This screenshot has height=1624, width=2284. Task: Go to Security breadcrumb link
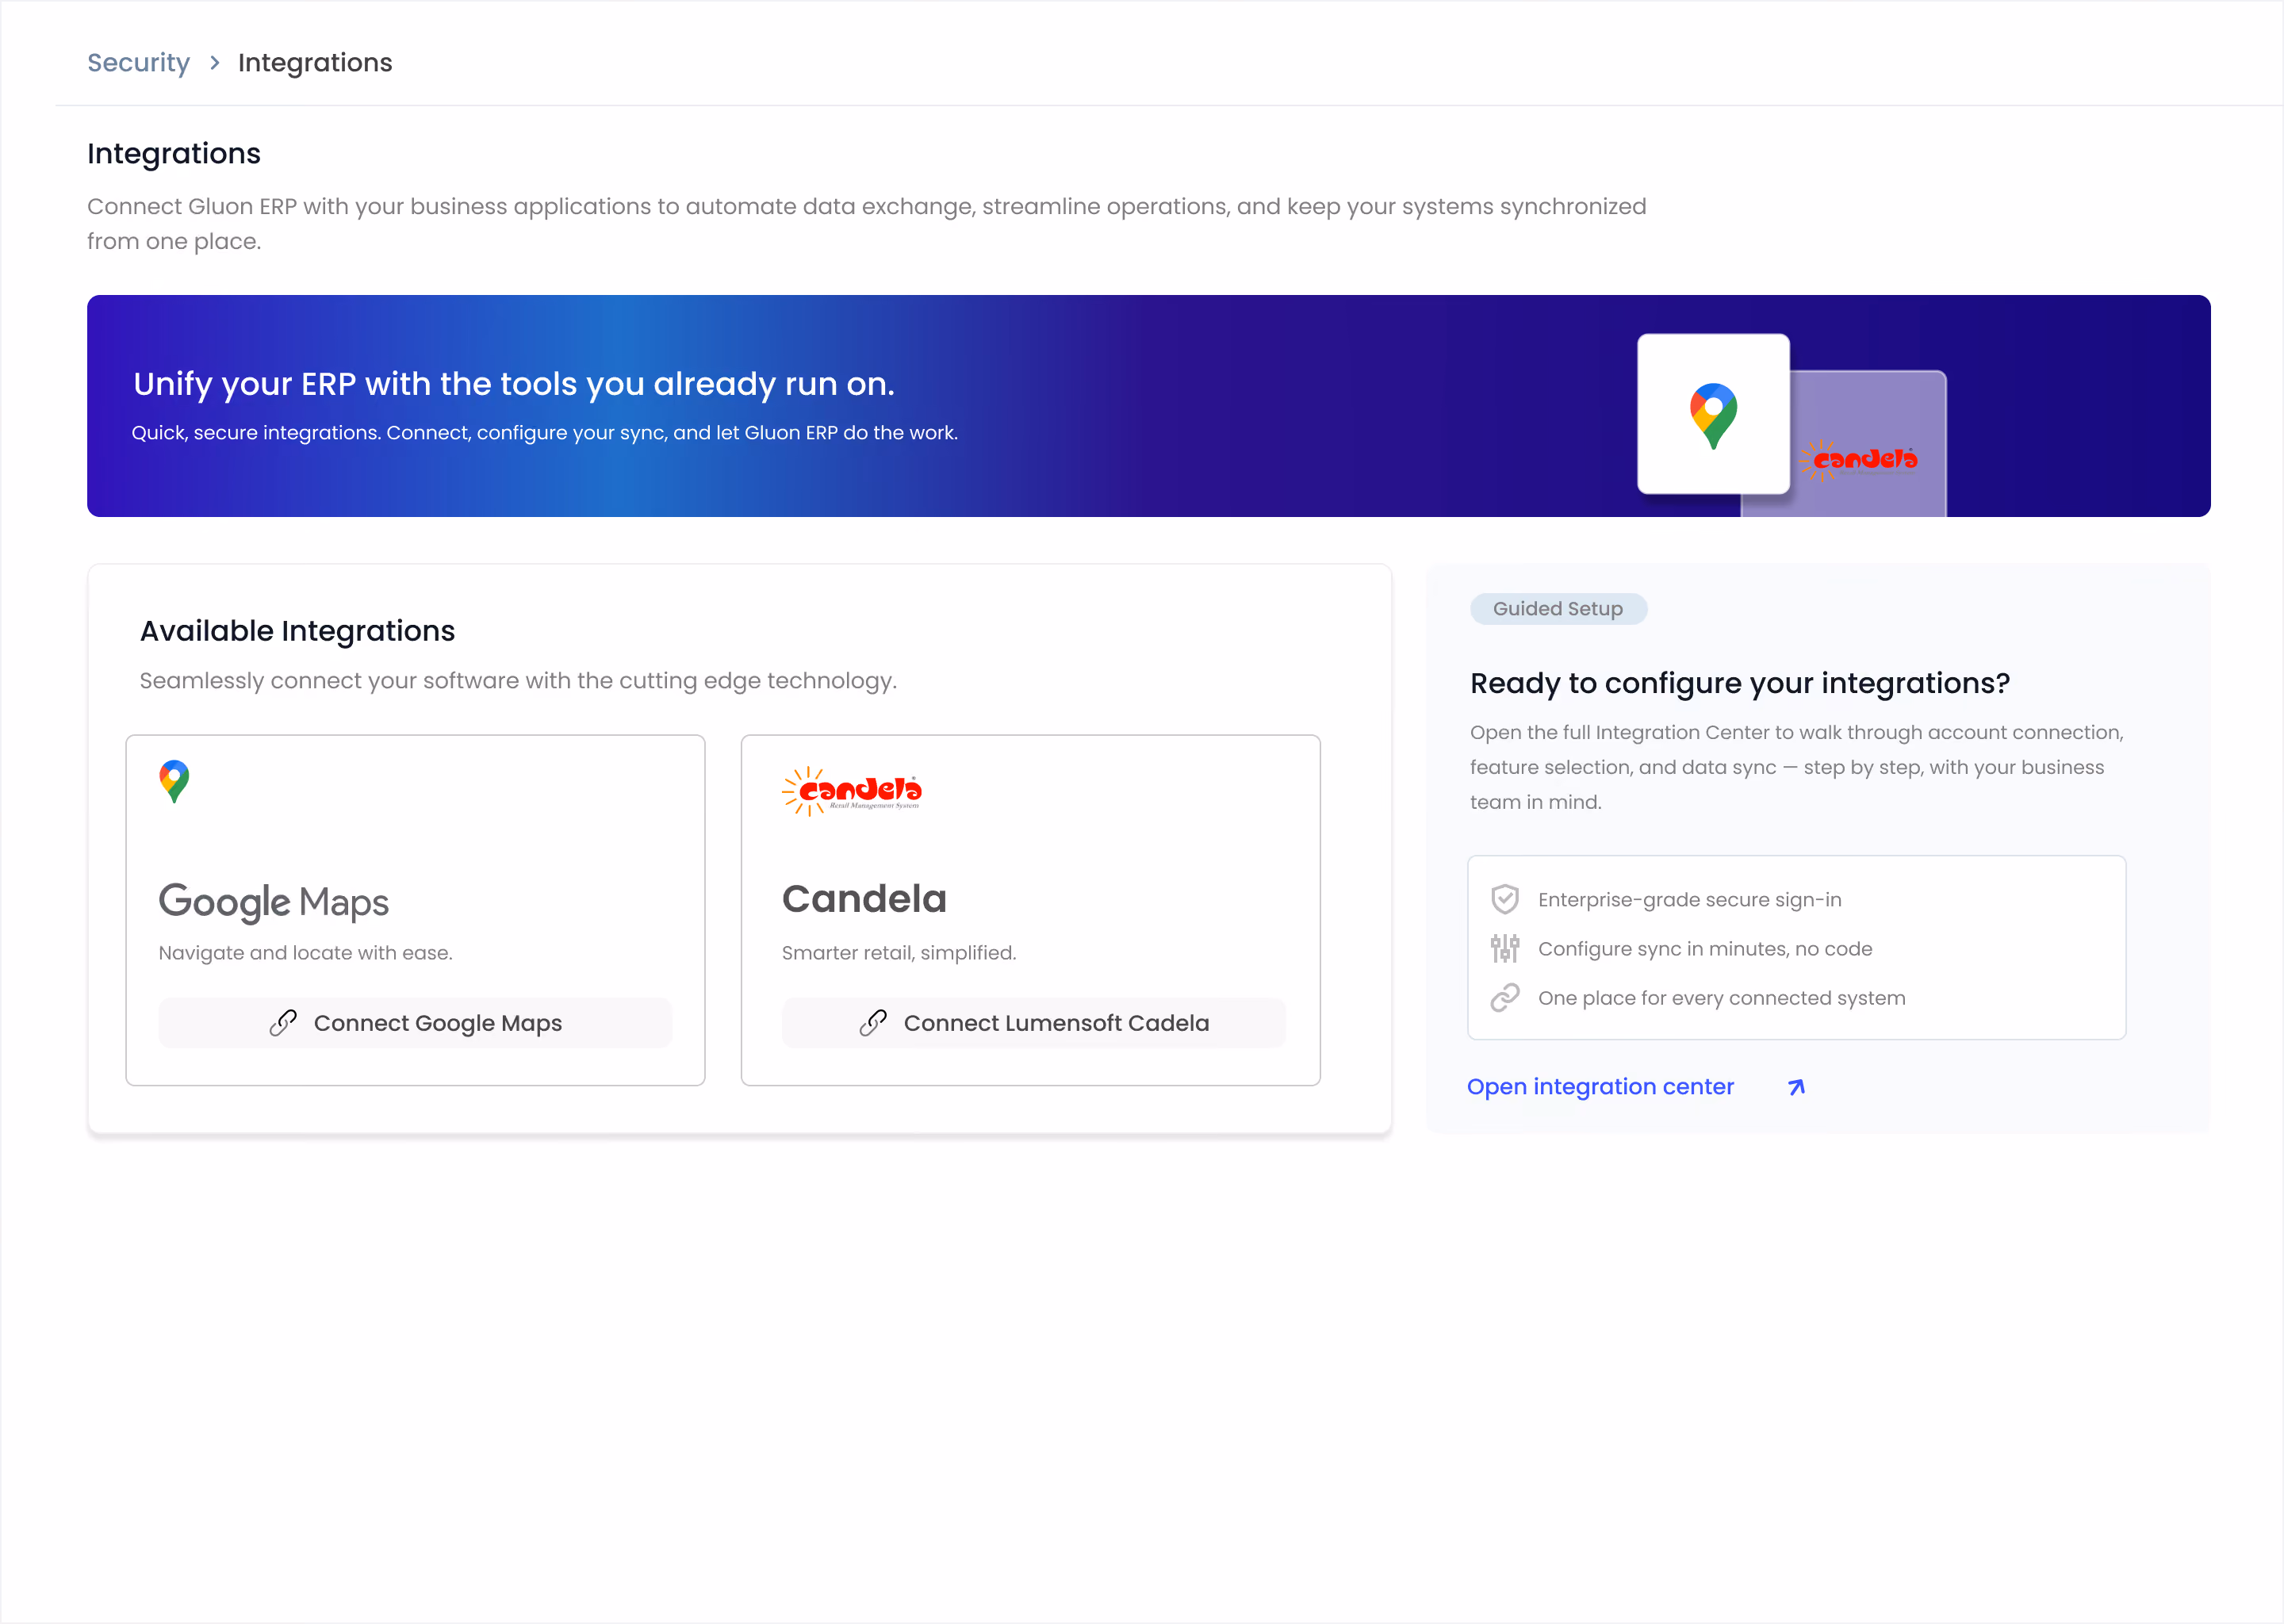(x=138, y=63)
